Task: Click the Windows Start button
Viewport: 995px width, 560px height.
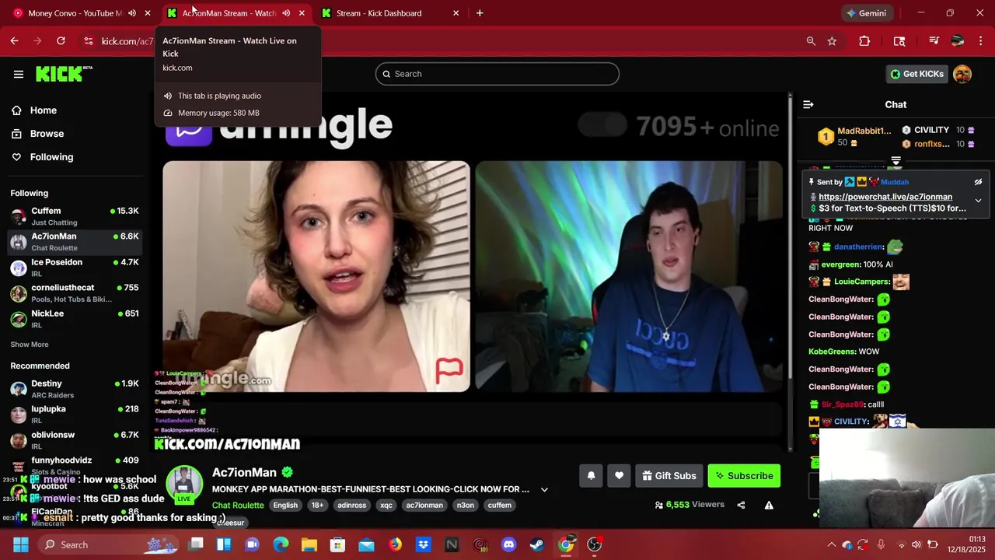Action: click(x=20, y=544)
